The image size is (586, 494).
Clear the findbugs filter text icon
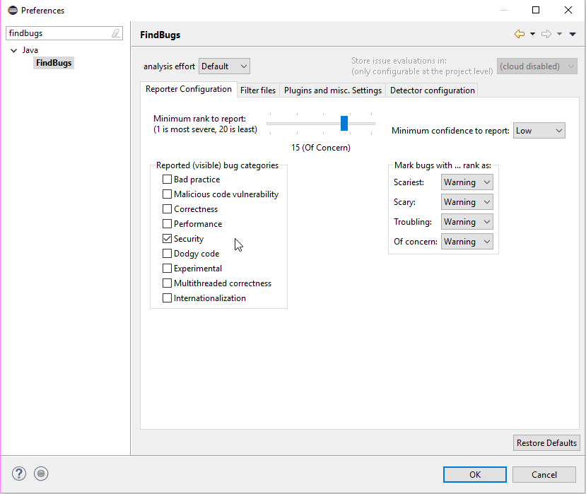[116, 33]
